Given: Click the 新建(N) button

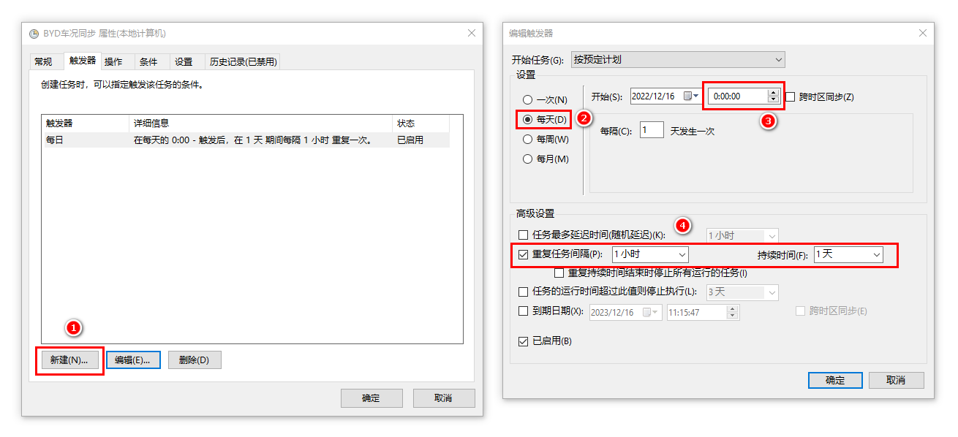Looking at the screenshot, I should click(69, 360).
